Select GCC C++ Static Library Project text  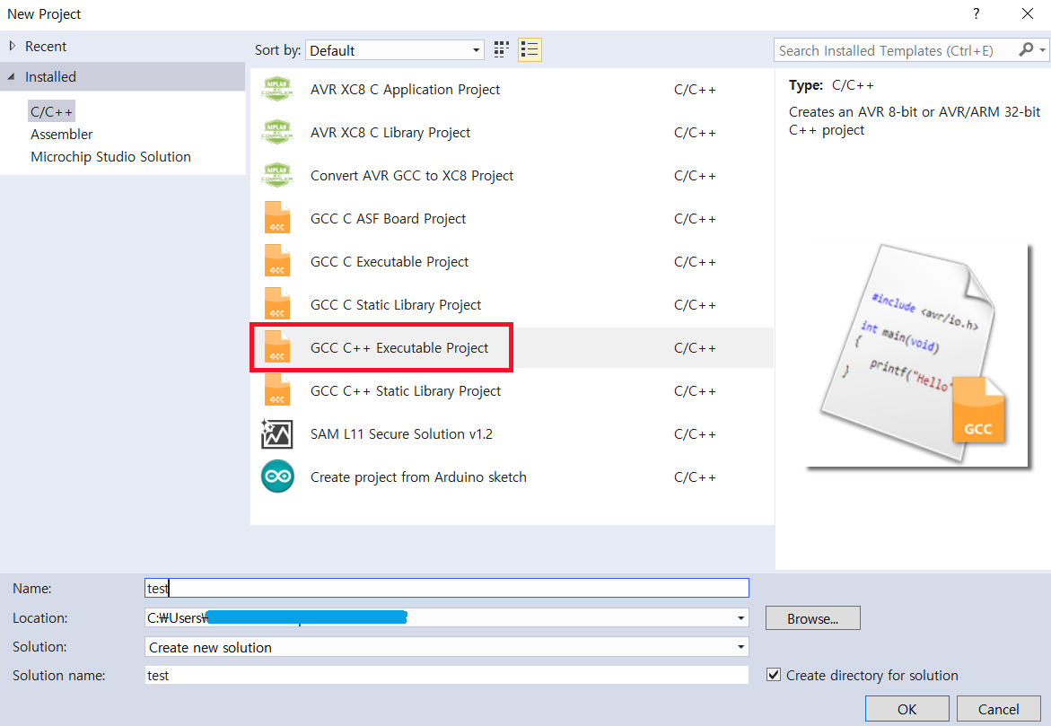(406, 390)
